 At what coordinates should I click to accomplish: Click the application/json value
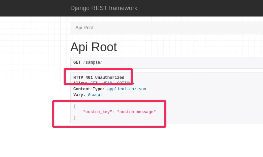(x=127, y=89)
